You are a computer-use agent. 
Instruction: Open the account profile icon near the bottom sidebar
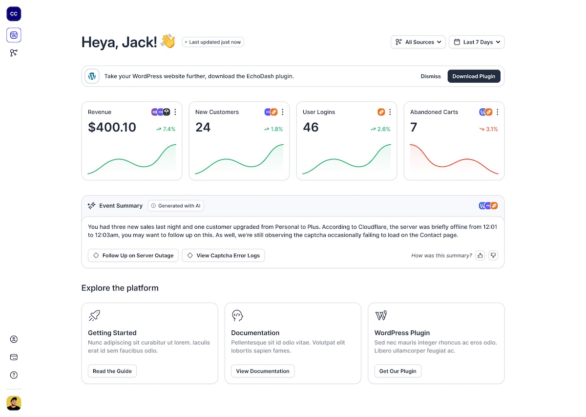pyautogui.click(x=13, y=339)
